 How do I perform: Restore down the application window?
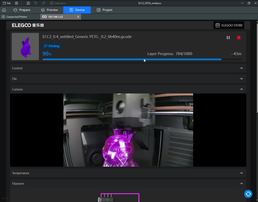pyautogui.click(x=249, y=3)
